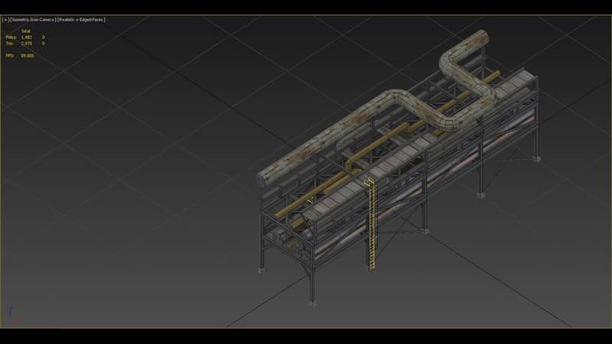Select the yellow ladder on the structure

[370, 222]
